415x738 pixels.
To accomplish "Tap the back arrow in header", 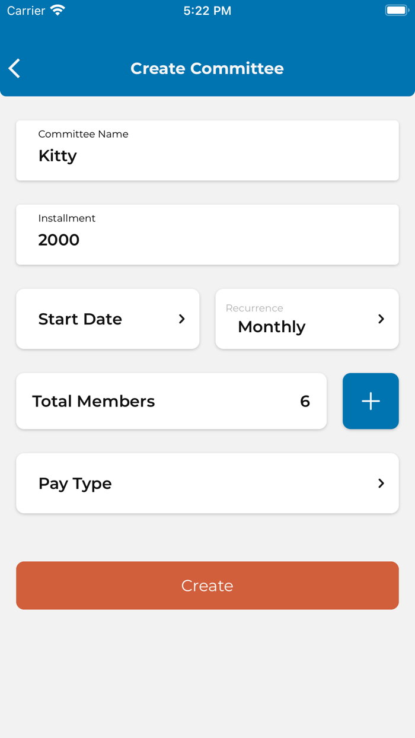I will [15, 68].
